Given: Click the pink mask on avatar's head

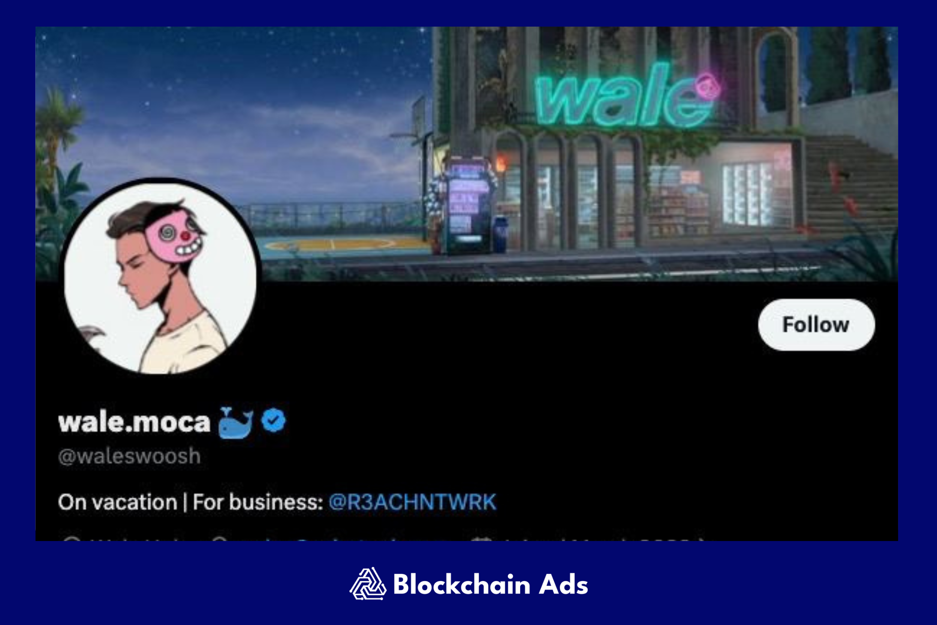Looking at the screenshot, I should (x=174, y=237).
